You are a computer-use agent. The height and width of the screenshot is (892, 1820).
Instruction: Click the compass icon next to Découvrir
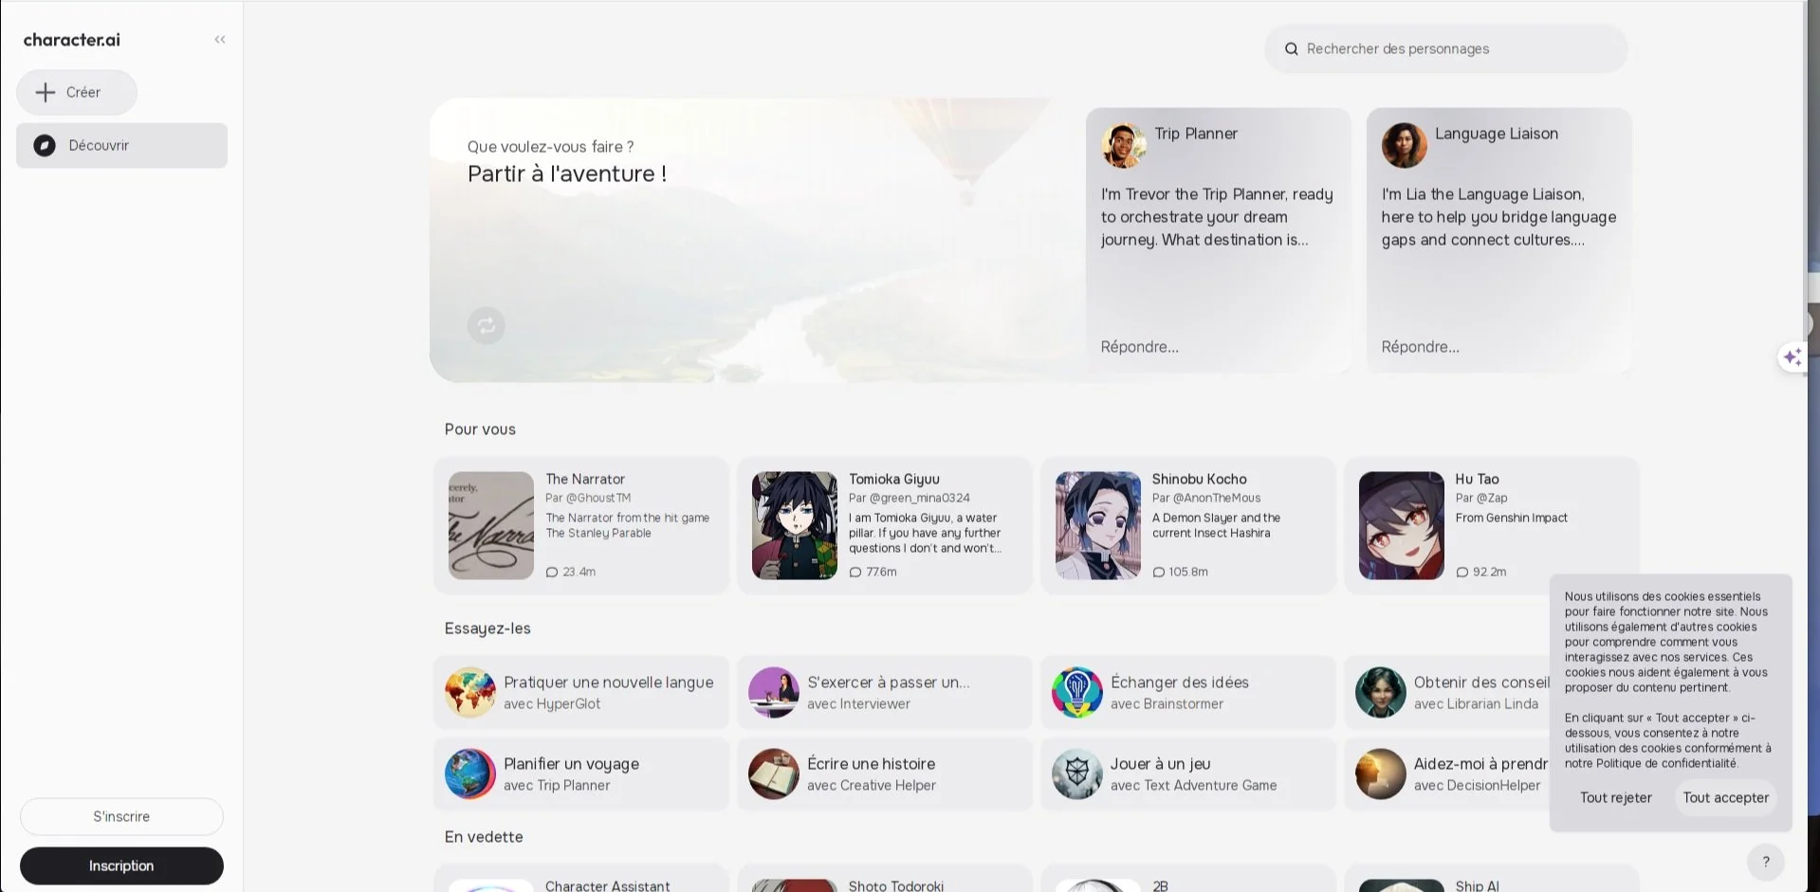pos(45,145)
